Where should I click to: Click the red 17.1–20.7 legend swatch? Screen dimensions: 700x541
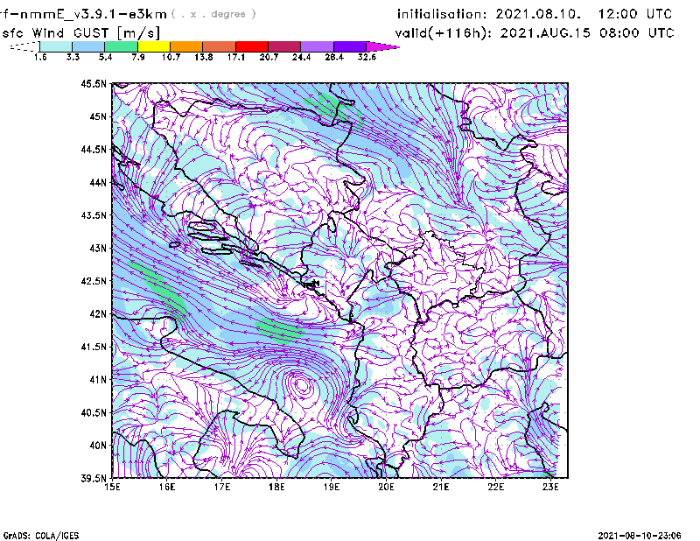[x=251, y=46]
